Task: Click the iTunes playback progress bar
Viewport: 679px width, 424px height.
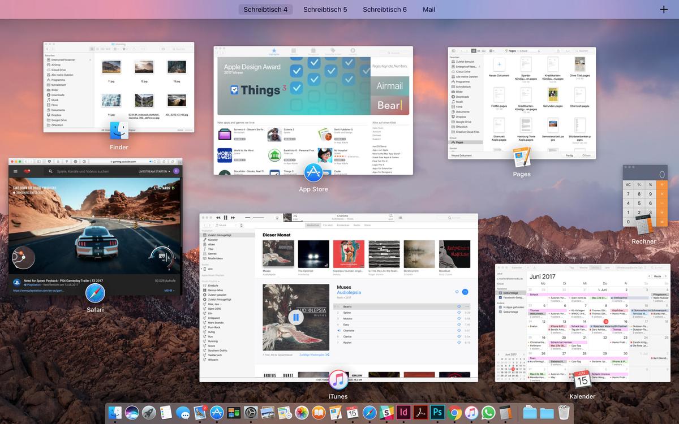Action: pyautogui.click(x=342, y=220)
